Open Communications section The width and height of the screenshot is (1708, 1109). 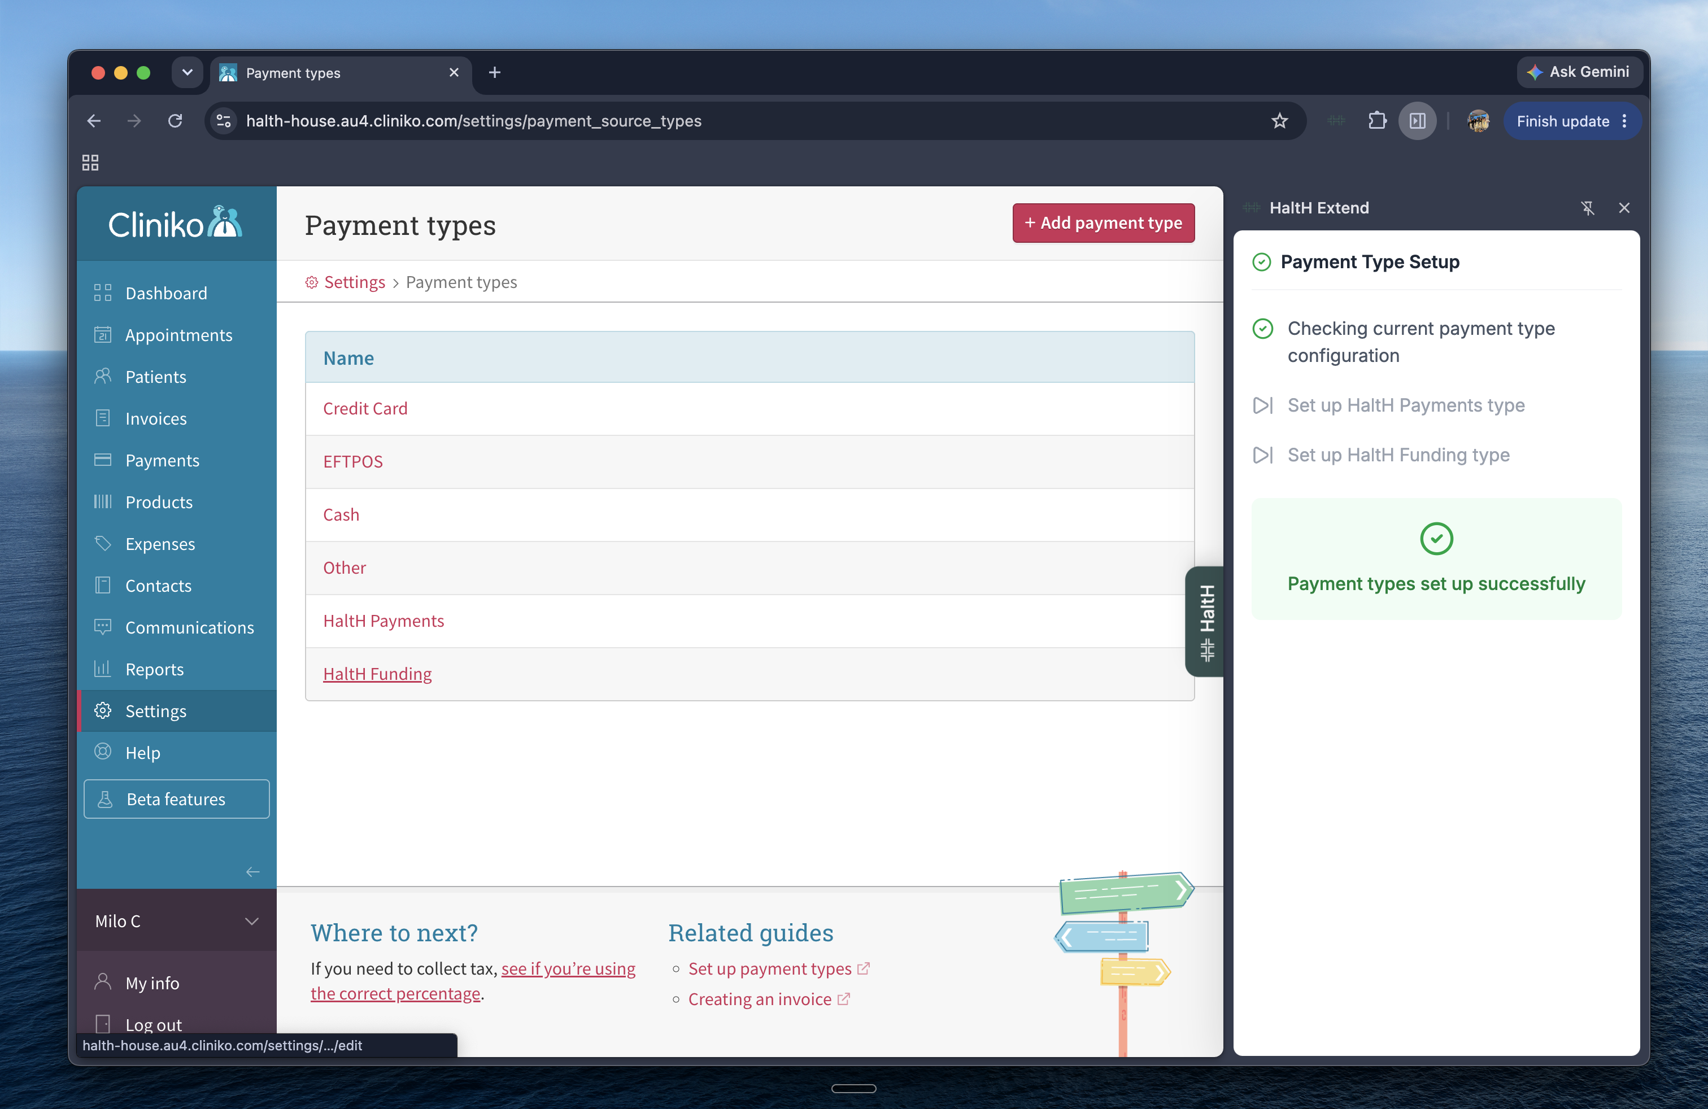click(x=177, y=627)
